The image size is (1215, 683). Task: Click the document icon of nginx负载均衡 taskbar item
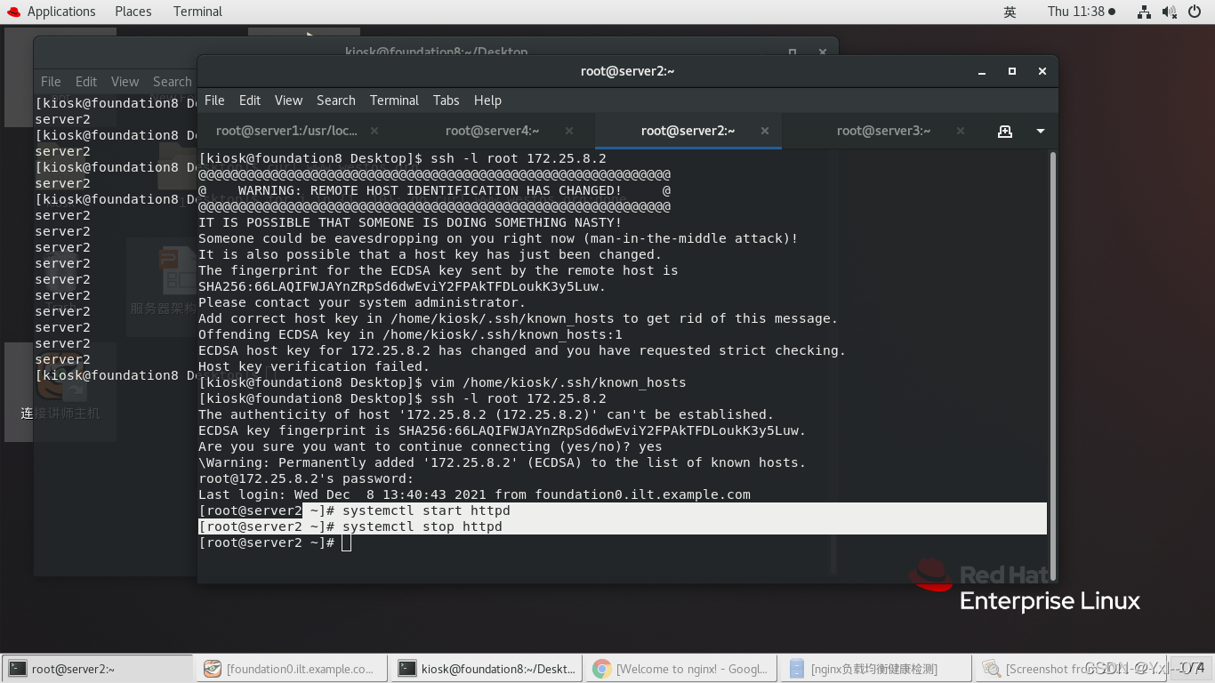click(796, 669)
